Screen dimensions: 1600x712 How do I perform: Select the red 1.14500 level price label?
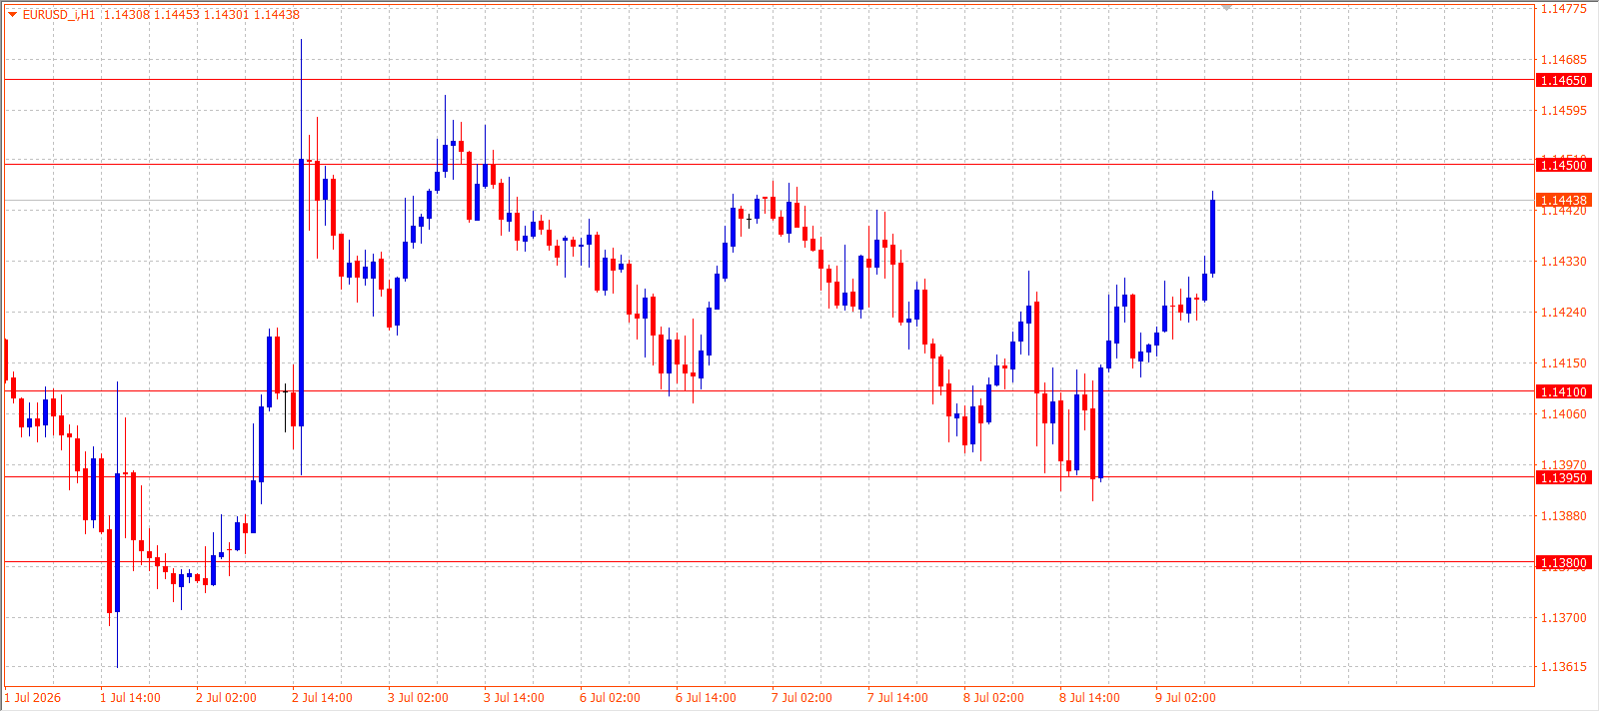click(x=1563, y=165)
